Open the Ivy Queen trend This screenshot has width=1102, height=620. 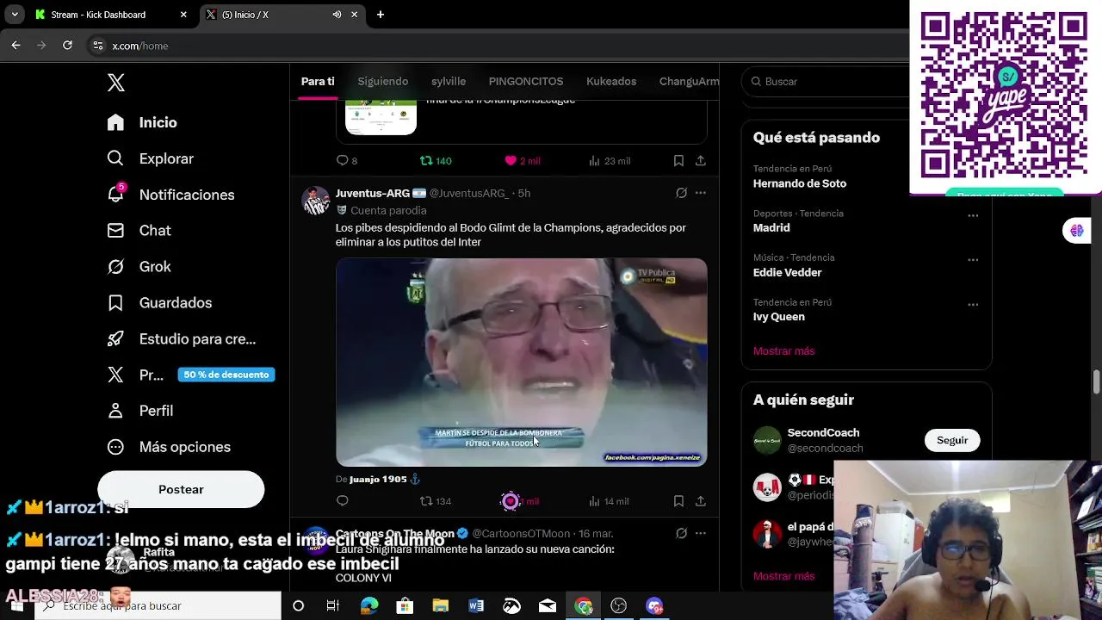[x=779, y=317]
